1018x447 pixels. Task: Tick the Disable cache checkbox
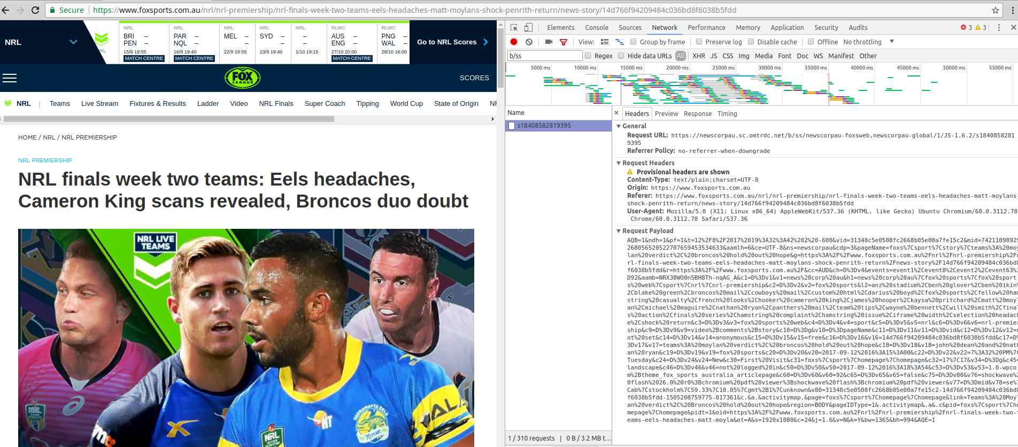point(751,42)
